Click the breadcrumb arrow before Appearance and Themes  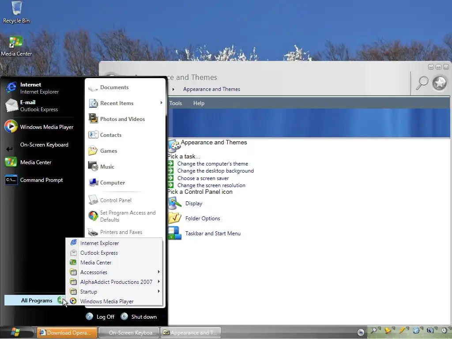click(x=173, y=89)
